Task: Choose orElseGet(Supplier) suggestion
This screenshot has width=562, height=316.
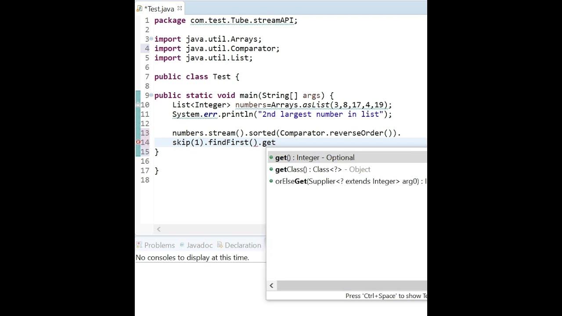Action: [x=347, y=181]
